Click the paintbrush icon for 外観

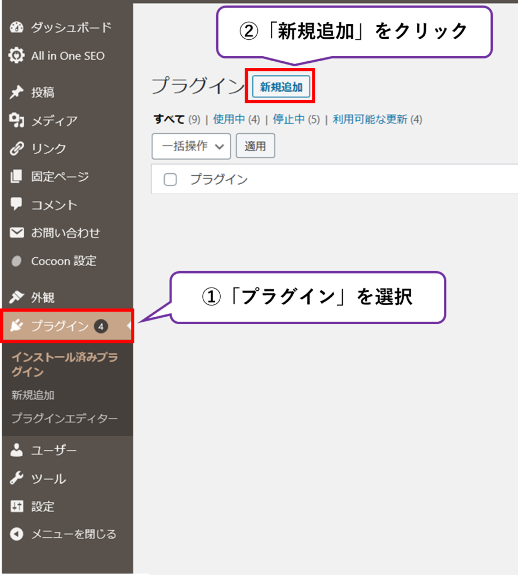point(16,297)
